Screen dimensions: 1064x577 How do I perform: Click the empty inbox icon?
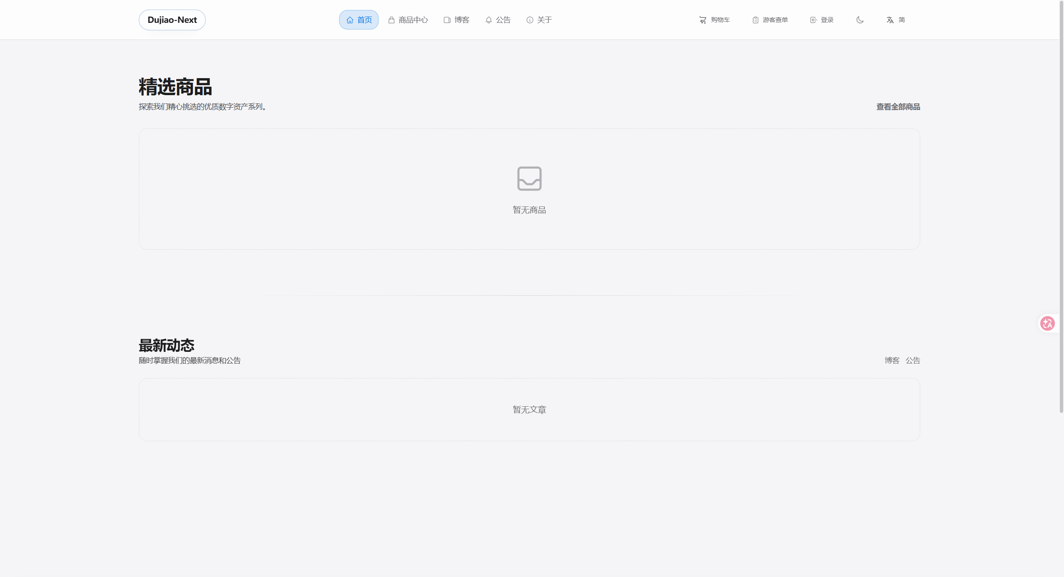coord(530,179)
